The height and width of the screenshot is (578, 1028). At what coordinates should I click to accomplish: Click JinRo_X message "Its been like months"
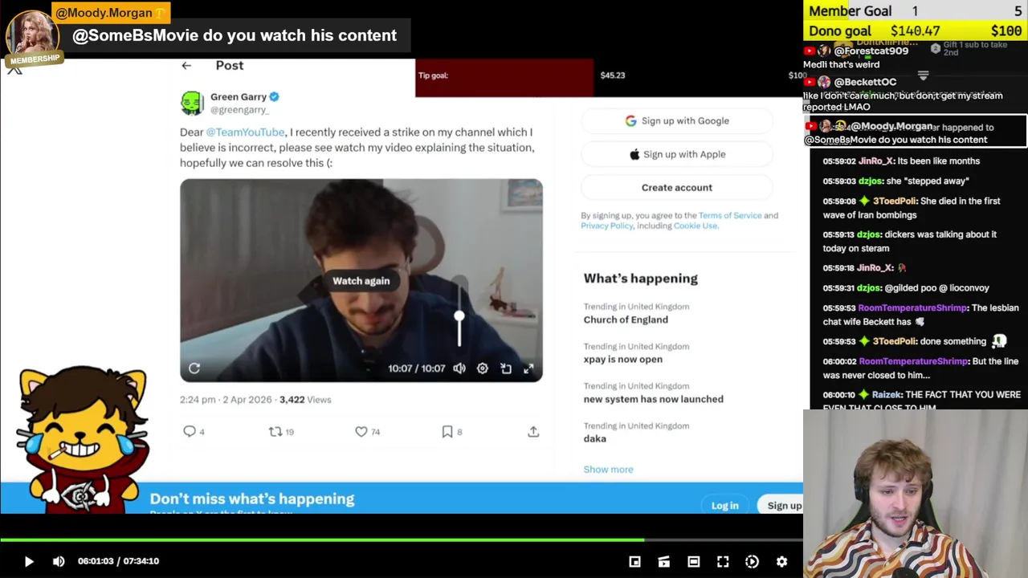click(901, 161)
